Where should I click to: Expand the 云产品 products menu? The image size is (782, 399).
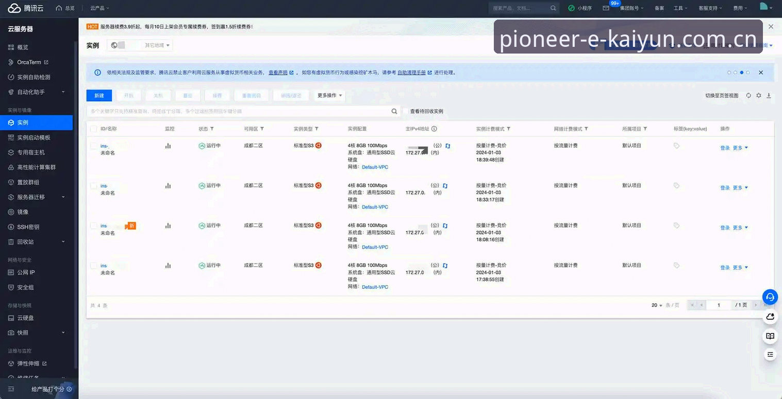(99, 8)
